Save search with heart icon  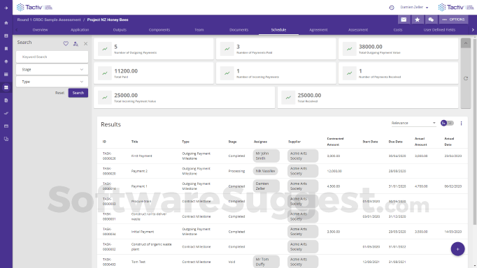pyautogui.click(x=66, y=44)
